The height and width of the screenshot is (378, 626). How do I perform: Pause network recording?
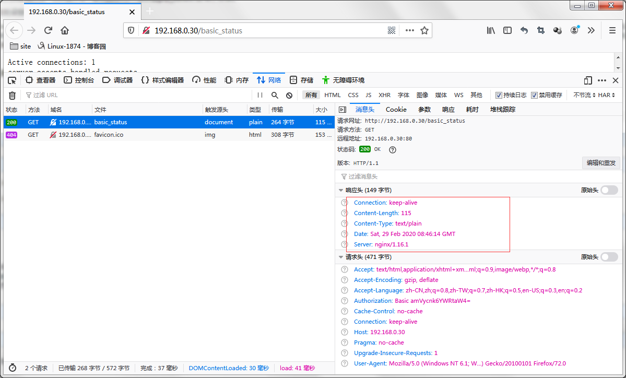(260, 95)
